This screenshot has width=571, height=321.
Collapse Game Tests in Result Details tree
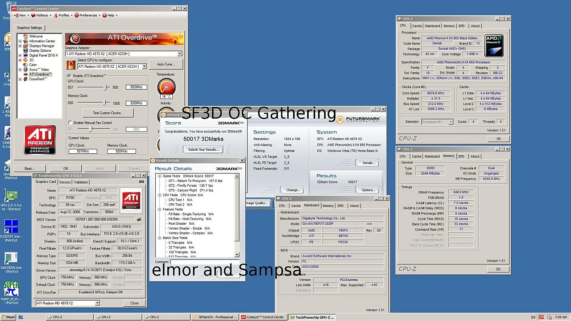[159, 176]
